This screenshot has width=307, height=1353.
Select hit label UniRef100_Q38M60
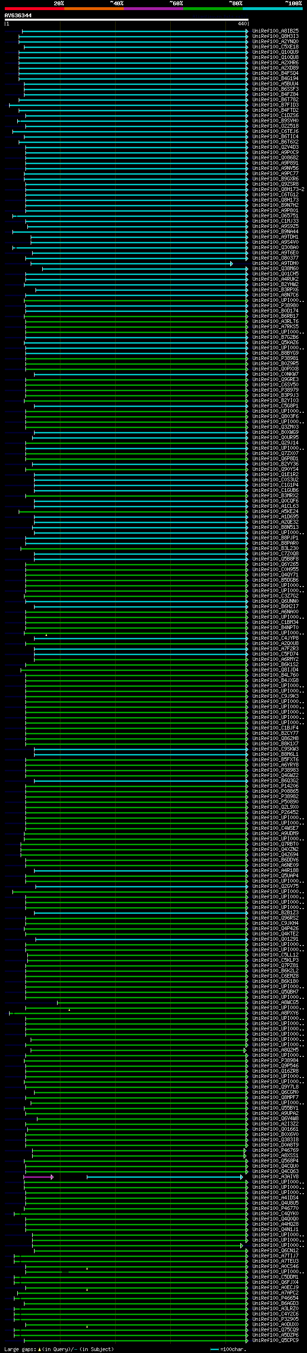tap(275, 269)
